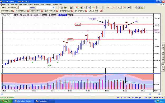The width and height of the screenshot is (165, 103).
Task: Click the white grid window layout icon
Action: [x=139, y=8]
